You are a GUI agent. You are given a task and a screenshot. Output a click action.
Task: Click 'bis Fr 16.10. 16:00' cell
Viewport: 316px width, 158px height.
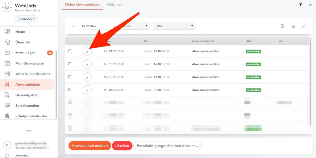156,64
